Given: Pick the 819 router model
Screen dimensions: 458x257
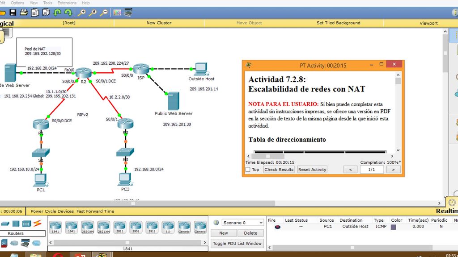Looking at the screenshot, I should 168,227.
